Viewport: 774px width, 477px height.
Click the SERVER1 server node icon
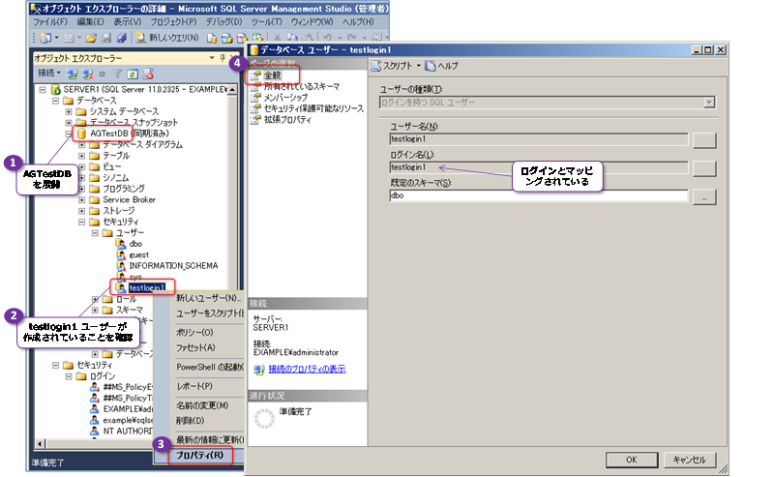coord(56,90)
